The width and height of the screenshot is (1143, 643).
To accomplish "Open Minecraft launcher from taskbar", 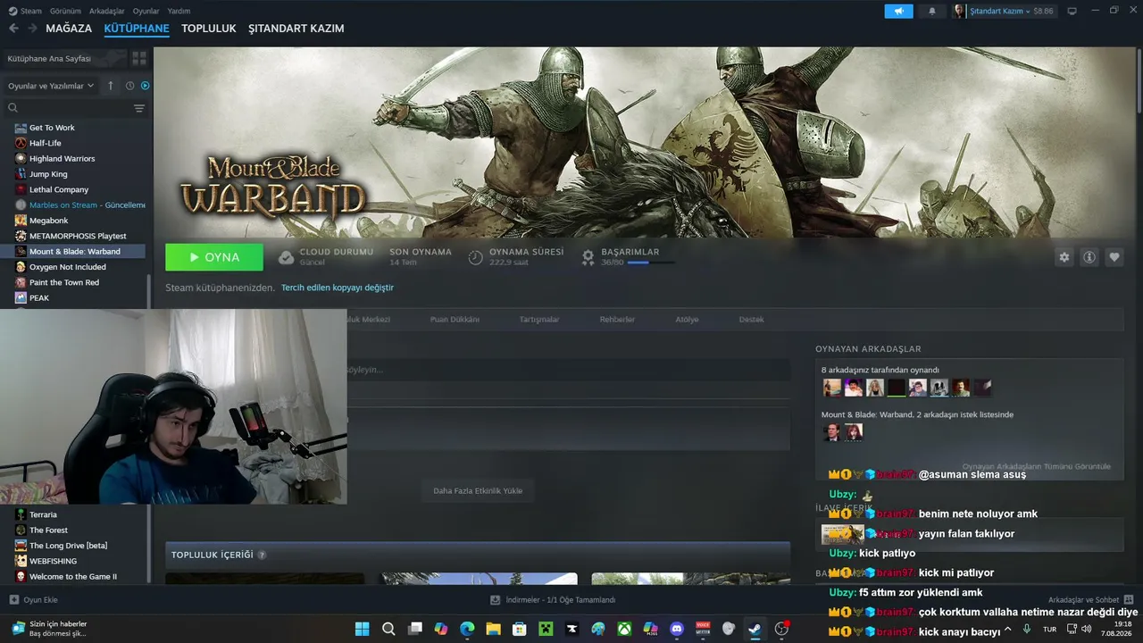I will click(x=546, y=629).
